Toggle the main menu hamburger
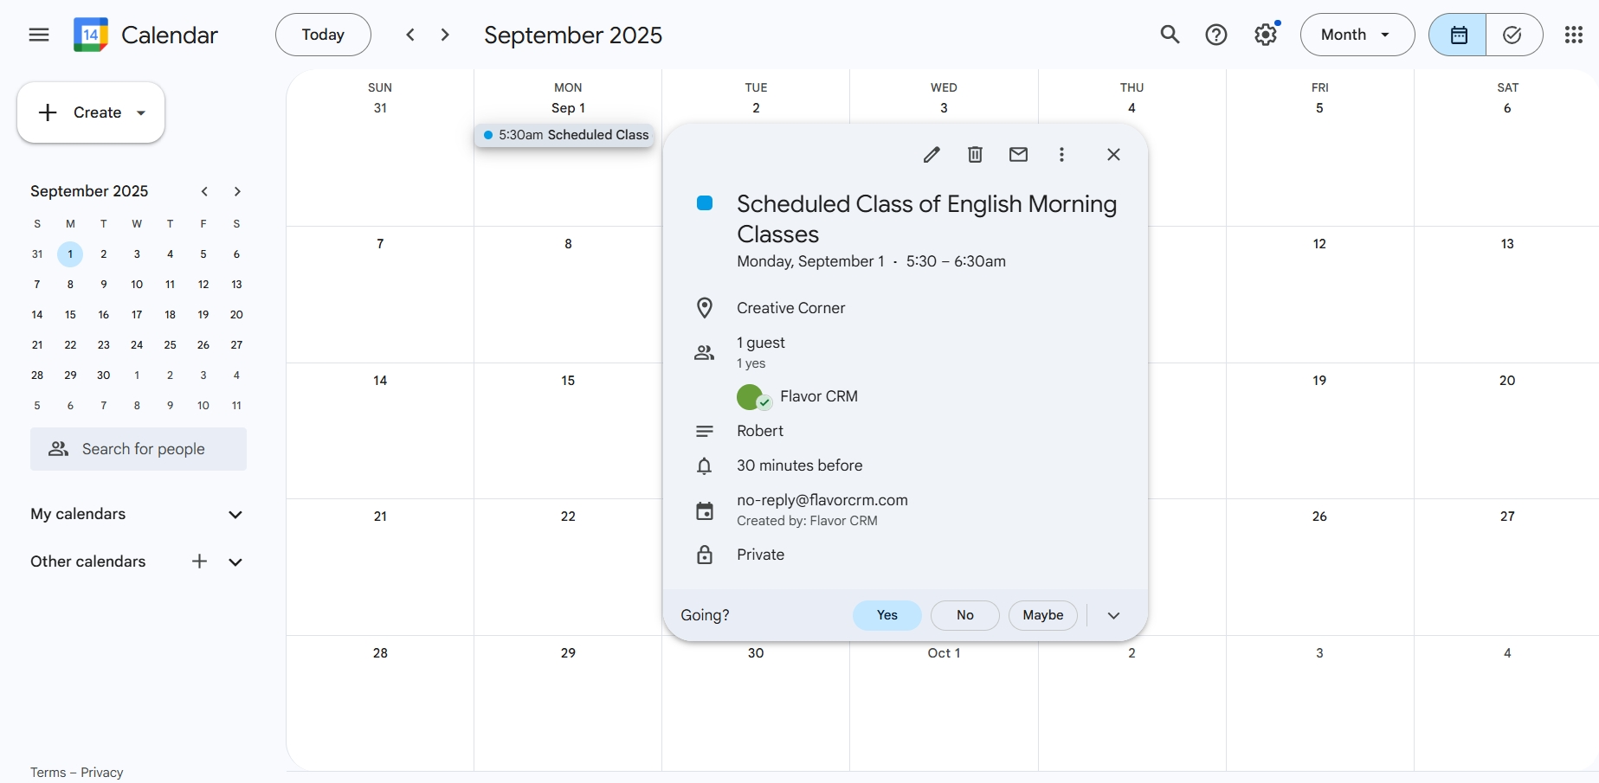This screenshot has height=783, width=1599. point(39,35)
